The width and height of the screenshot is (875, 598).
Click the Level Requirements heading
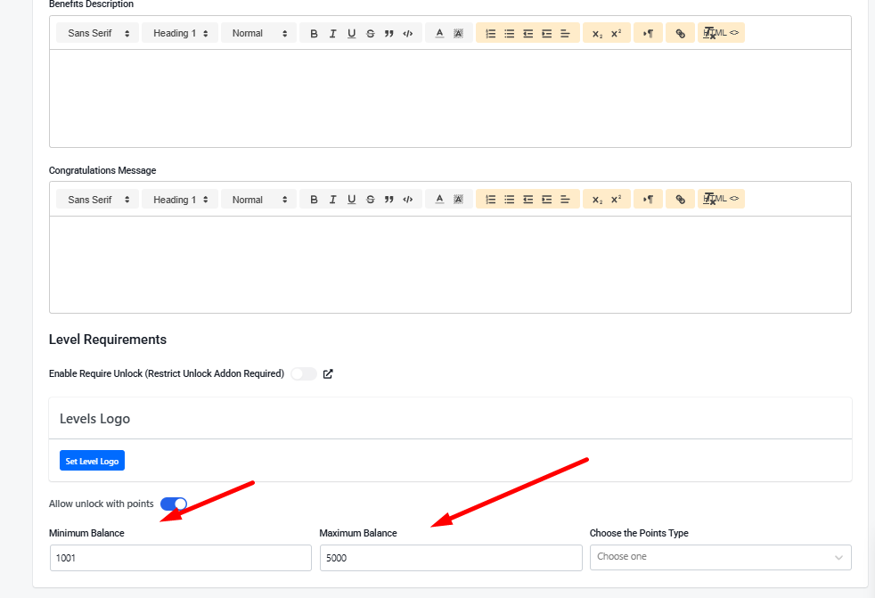[x=108, y=340]
